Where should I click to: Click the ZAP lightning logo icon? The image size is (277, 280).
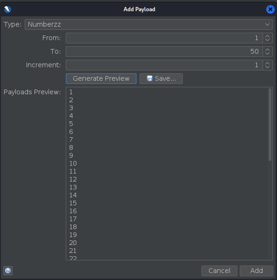click(x=7, y=9)
